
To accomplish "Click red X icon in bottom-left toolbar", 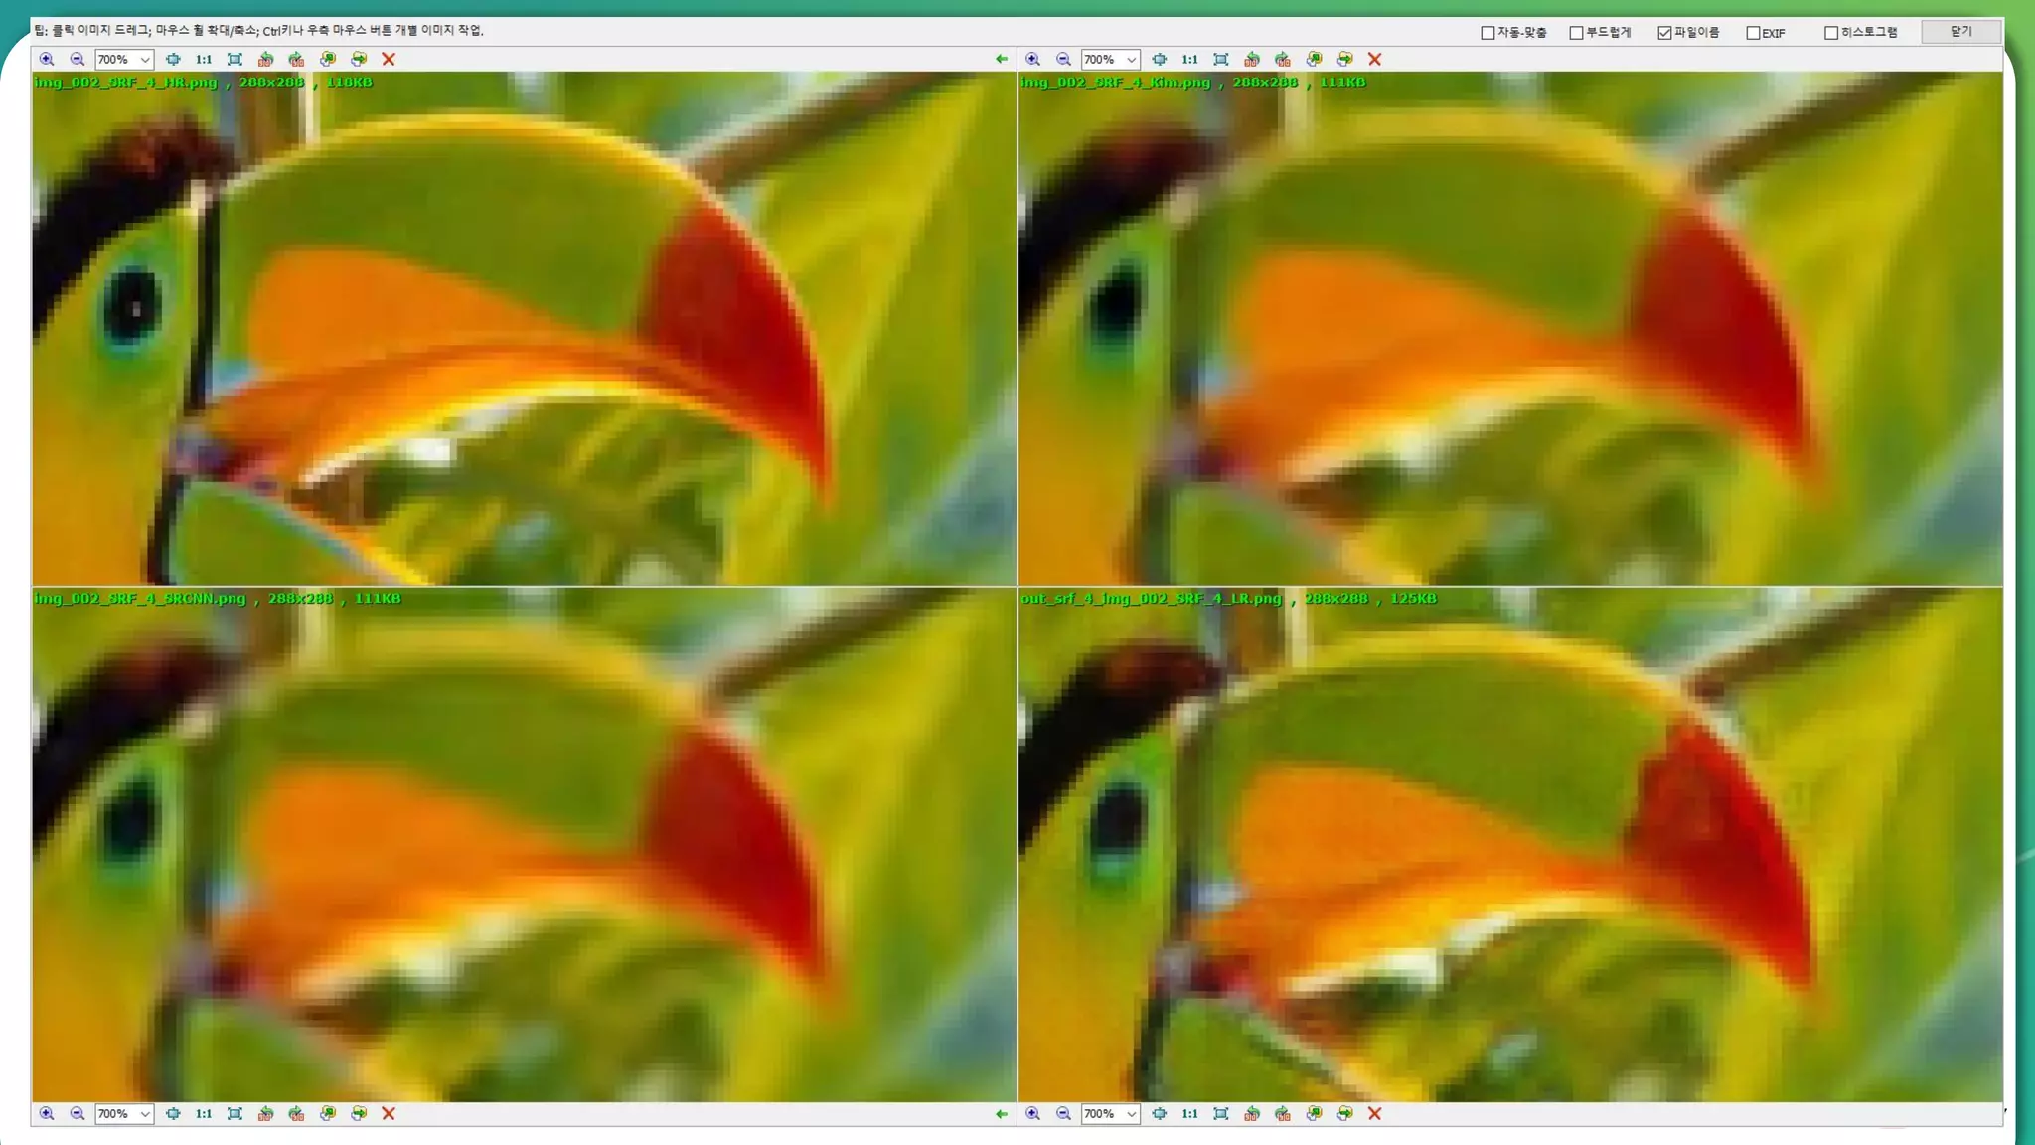I will (389, 1114).
